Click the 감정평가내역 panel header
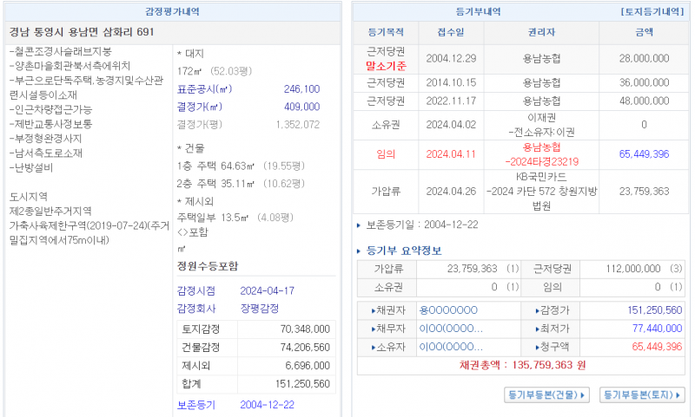Viewport: 695px width, 417px height. 172,11
